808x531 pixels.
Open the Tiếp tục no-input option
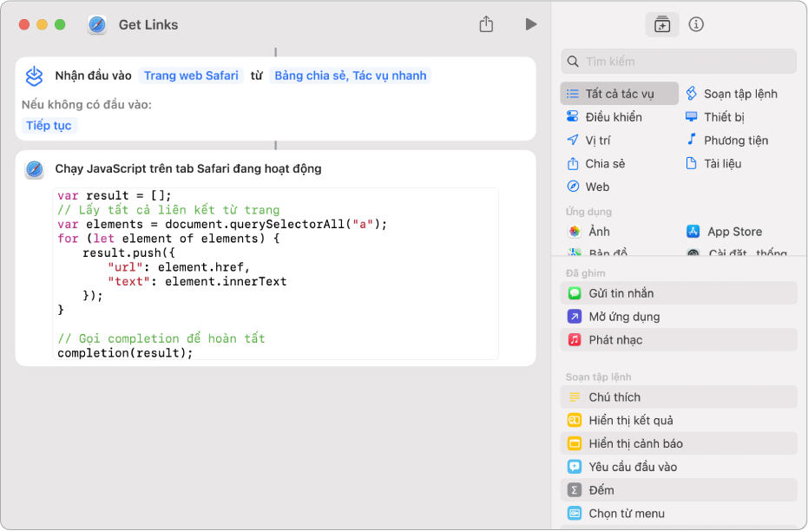[49, 125]
